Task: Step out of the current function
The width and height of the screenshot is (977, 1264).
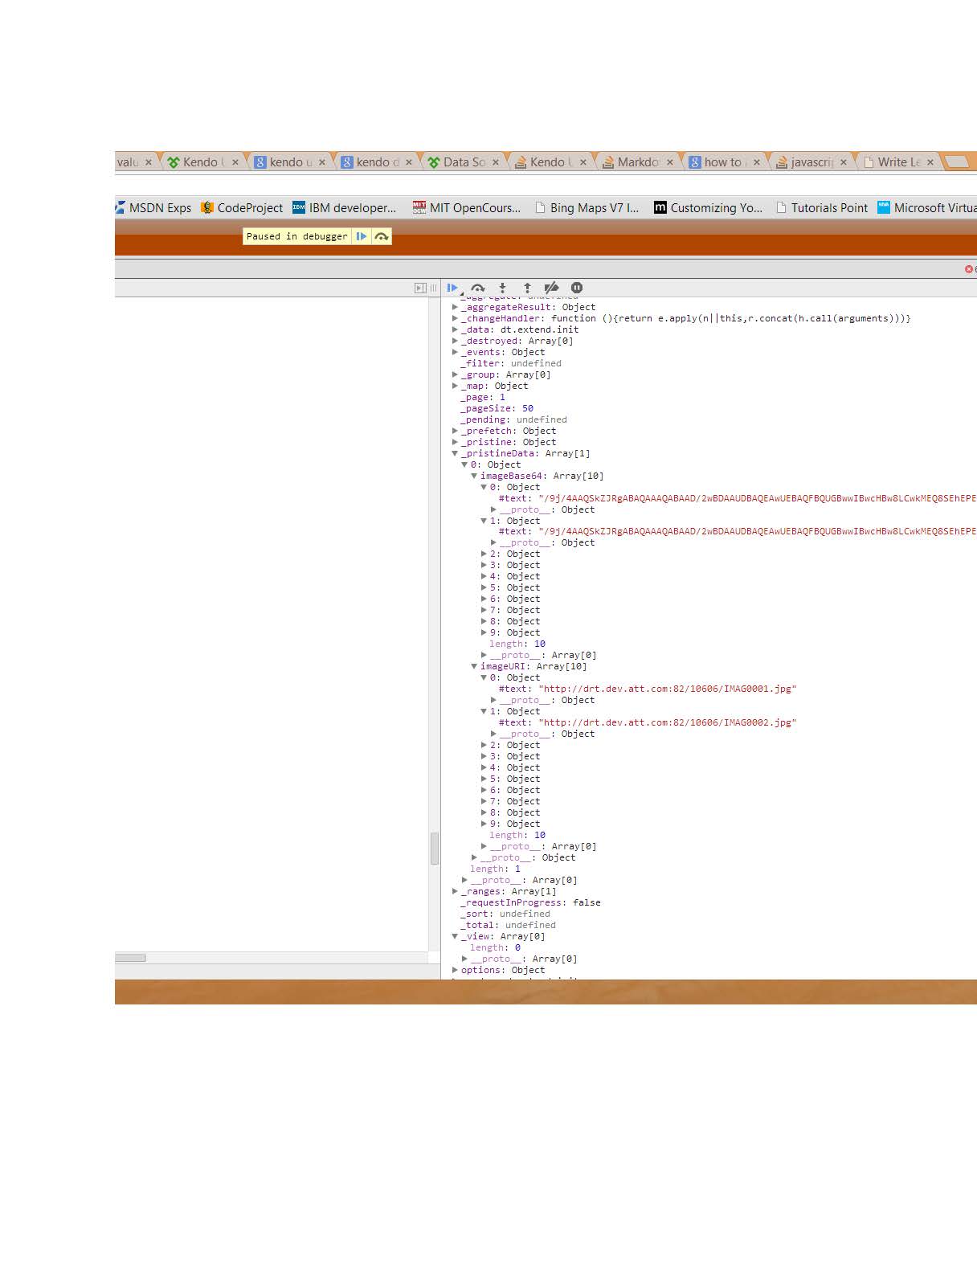Action: [x=527, y=288]
